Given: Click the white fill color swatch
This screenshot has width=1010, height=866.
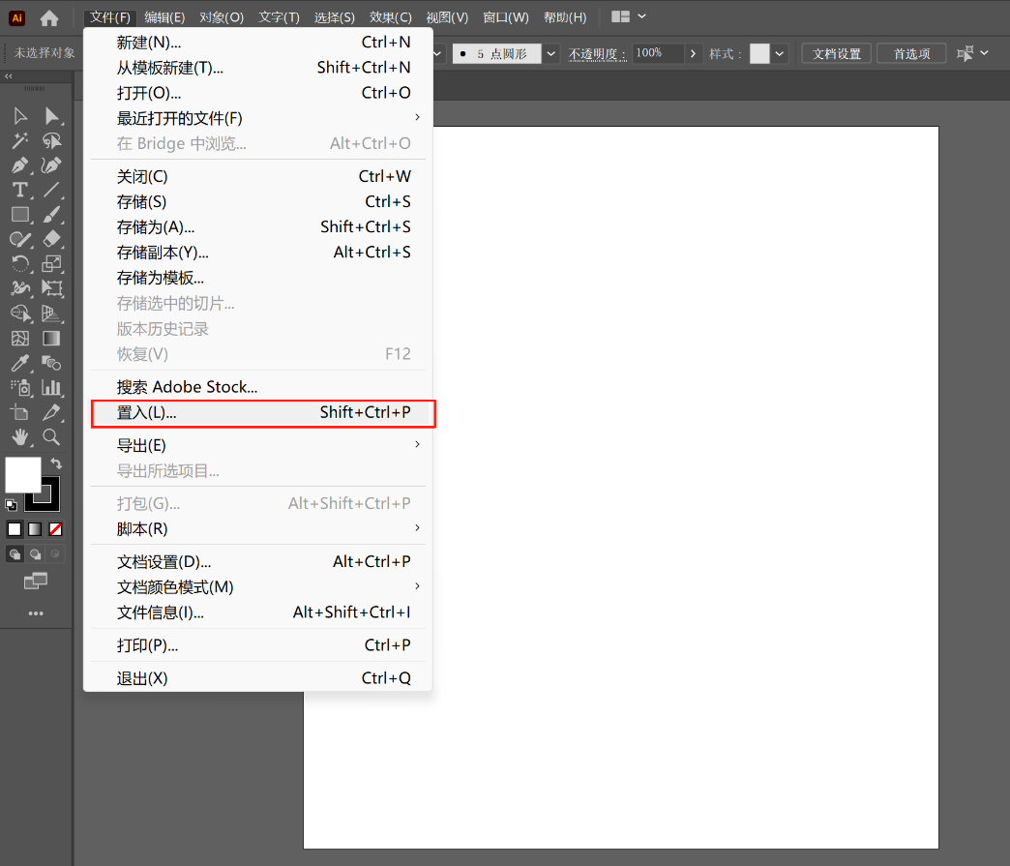Looking at the screenshot, I should click(21, 474).
